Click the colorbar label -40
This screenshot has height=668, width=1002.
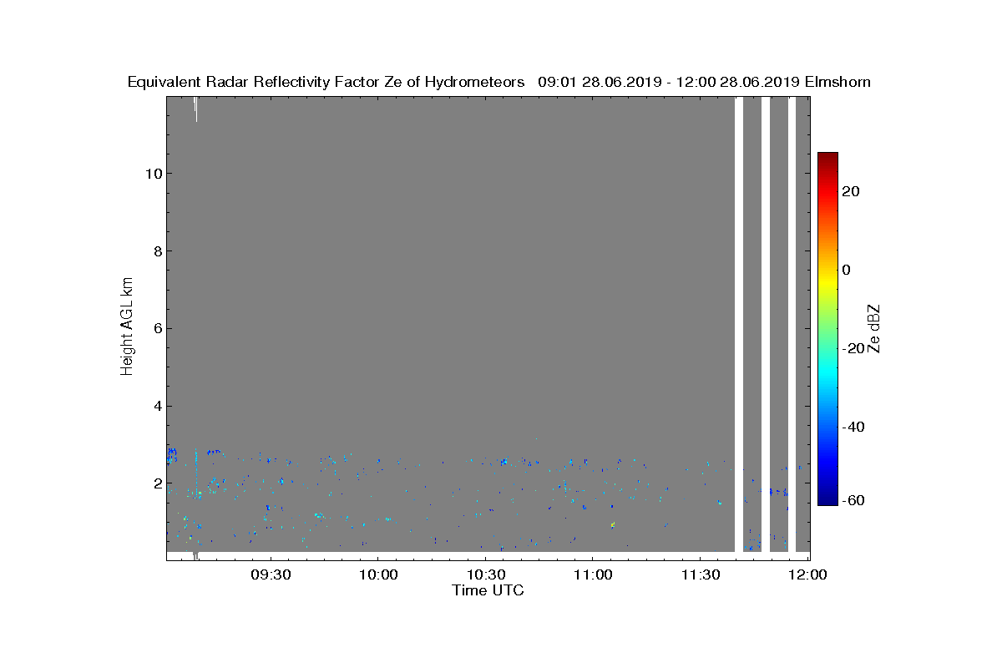click(x=853, y=427)
